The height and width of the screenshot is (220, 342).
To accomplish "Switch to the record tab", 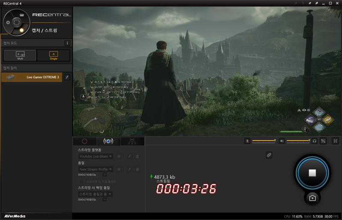I will 85,141.
